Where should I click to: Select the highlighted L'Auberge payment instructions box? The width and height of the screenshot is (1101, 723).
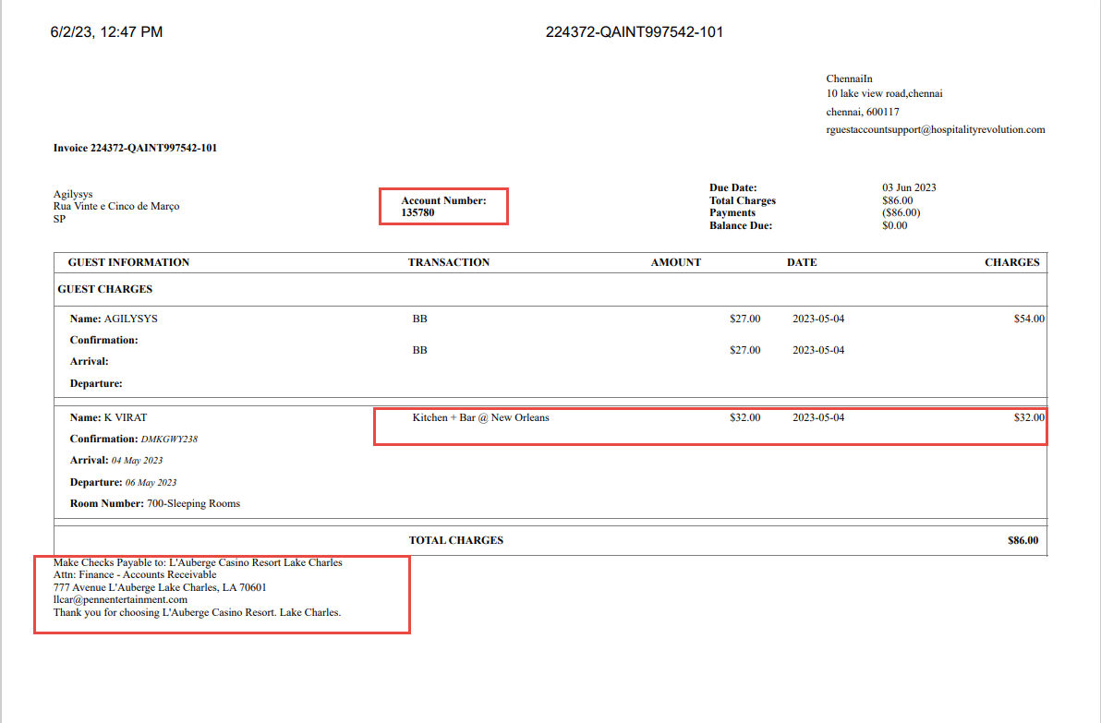tap(222, 594)
